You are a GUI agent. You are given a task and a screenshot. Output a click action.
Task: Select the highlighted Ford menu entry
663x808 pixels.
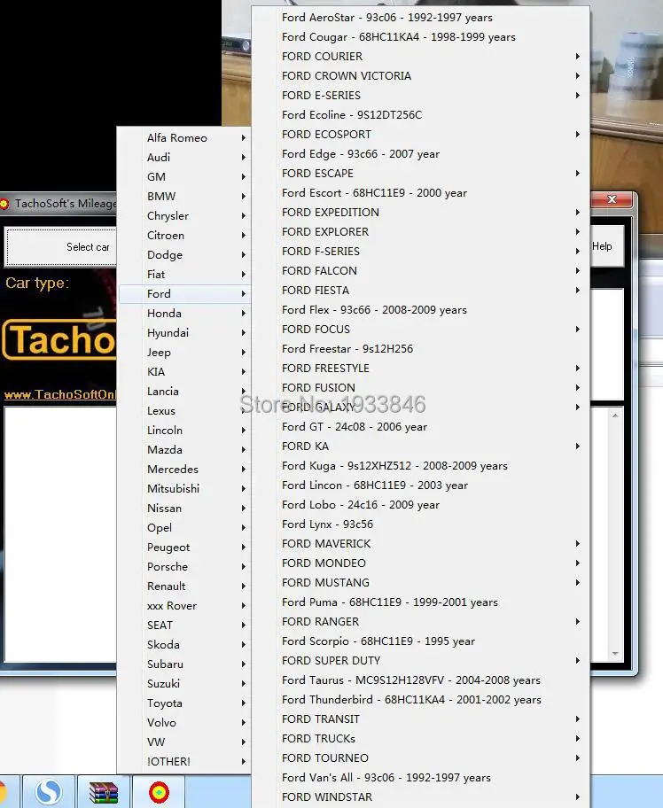(x=184, y=294)
